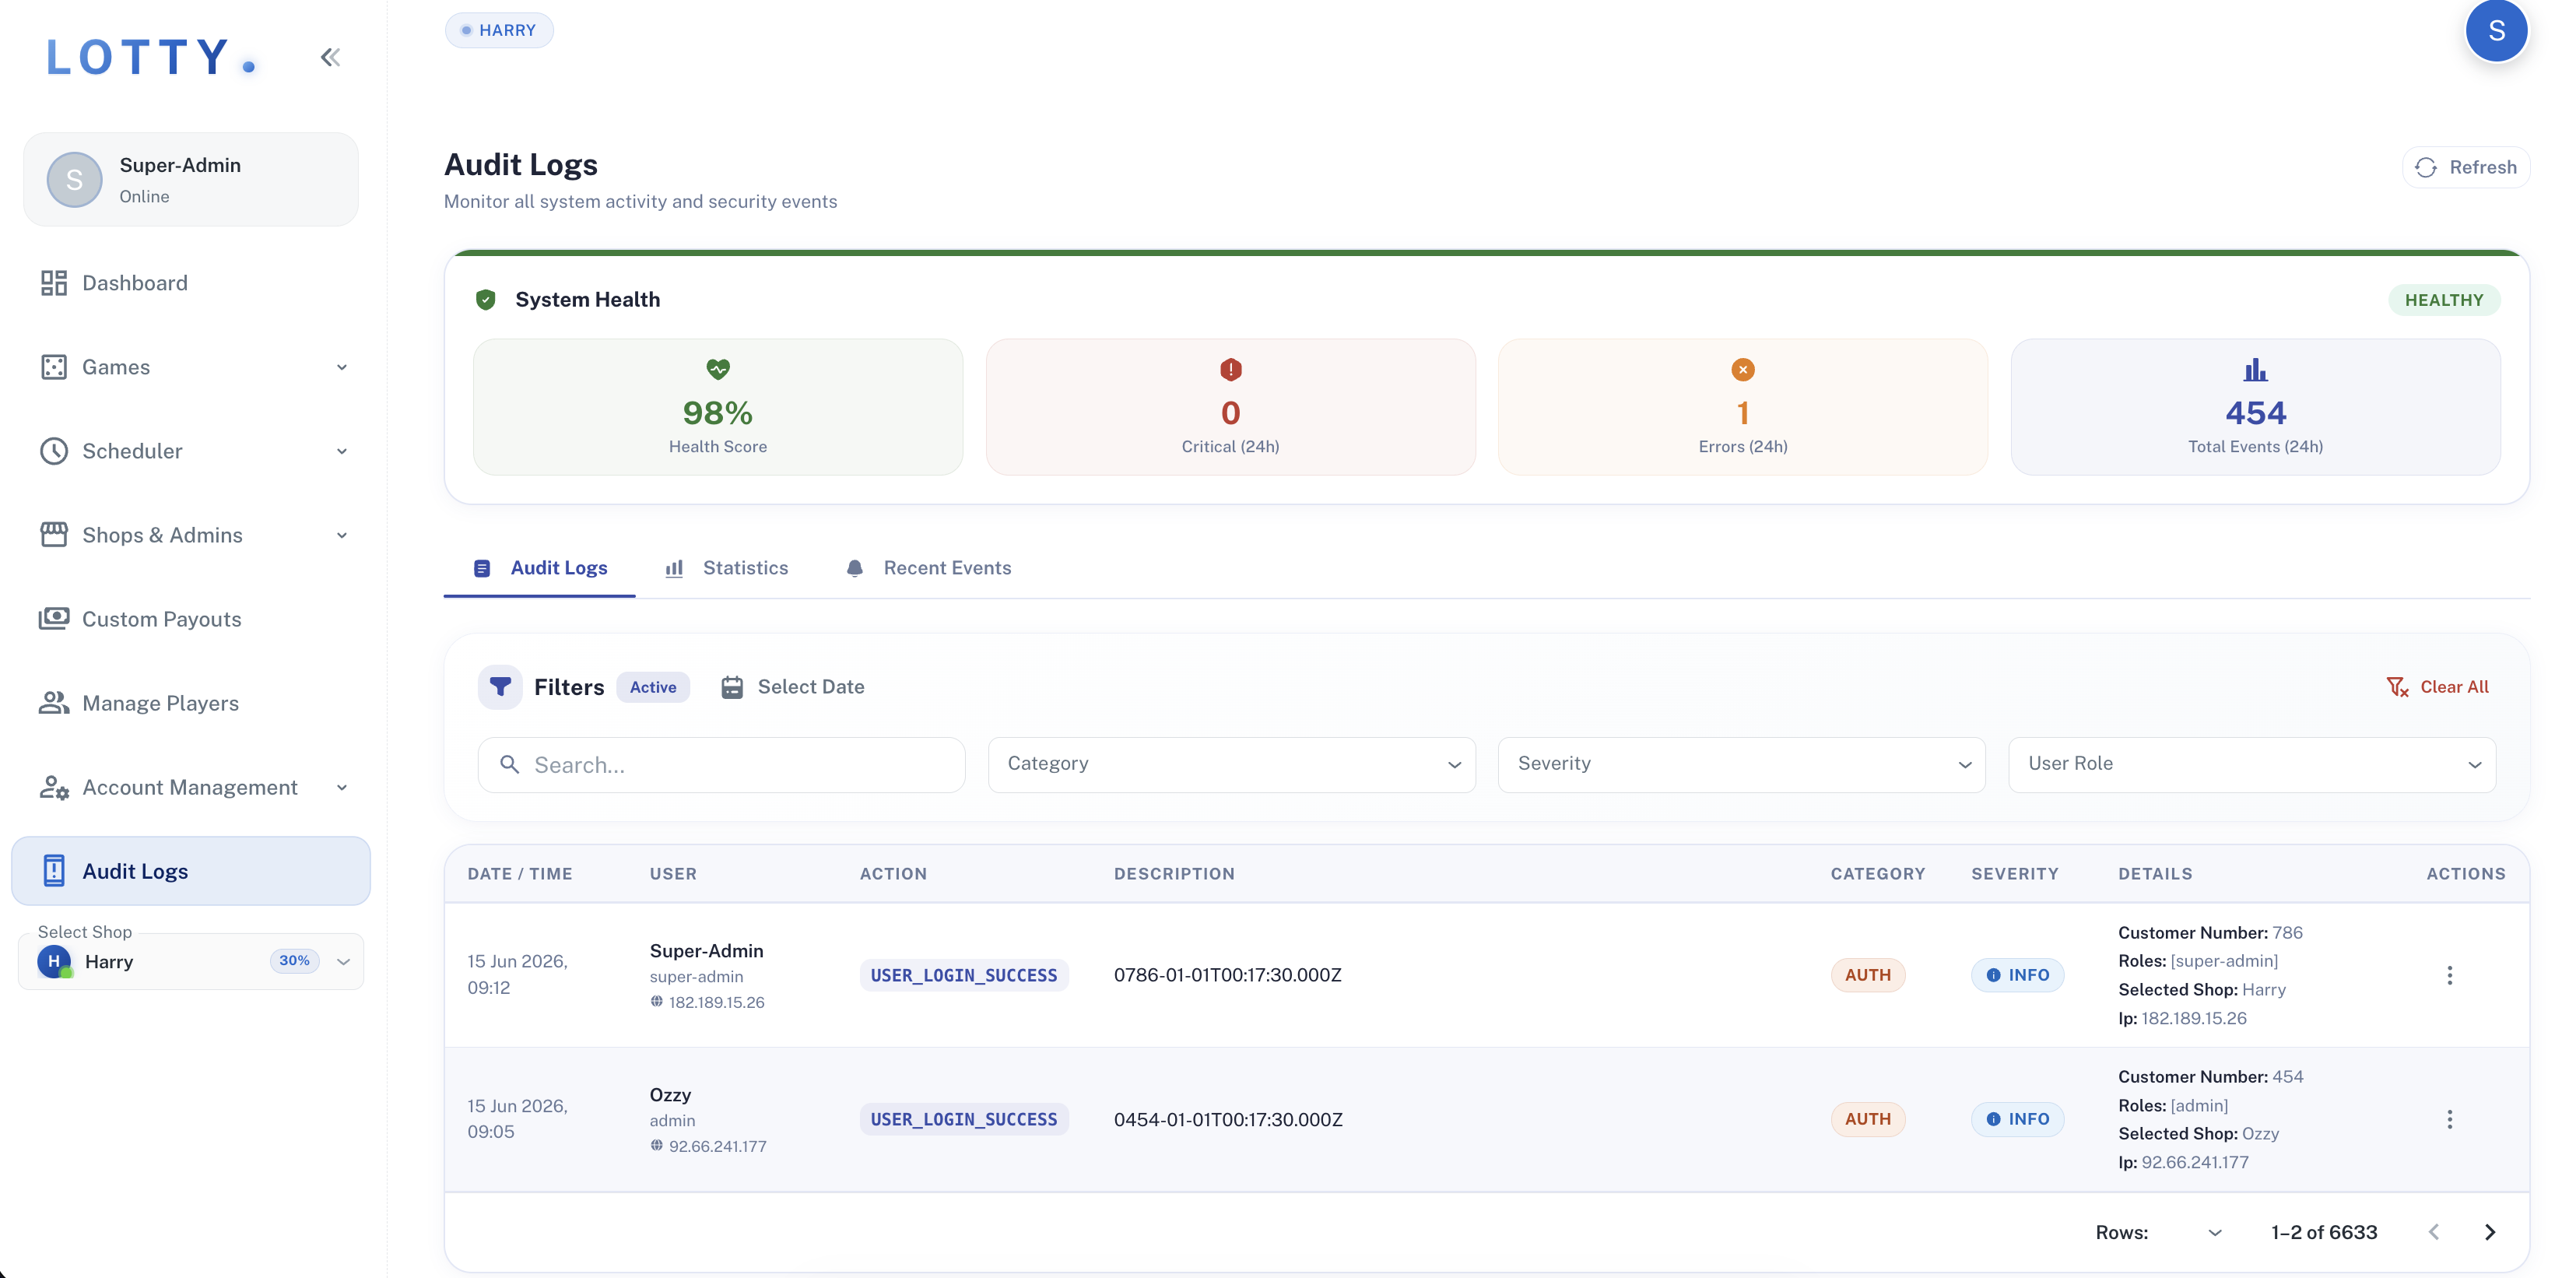Screen dimensions: 2576x1278
Task: Switch to the Statistics tab
Action: (727, 568)
